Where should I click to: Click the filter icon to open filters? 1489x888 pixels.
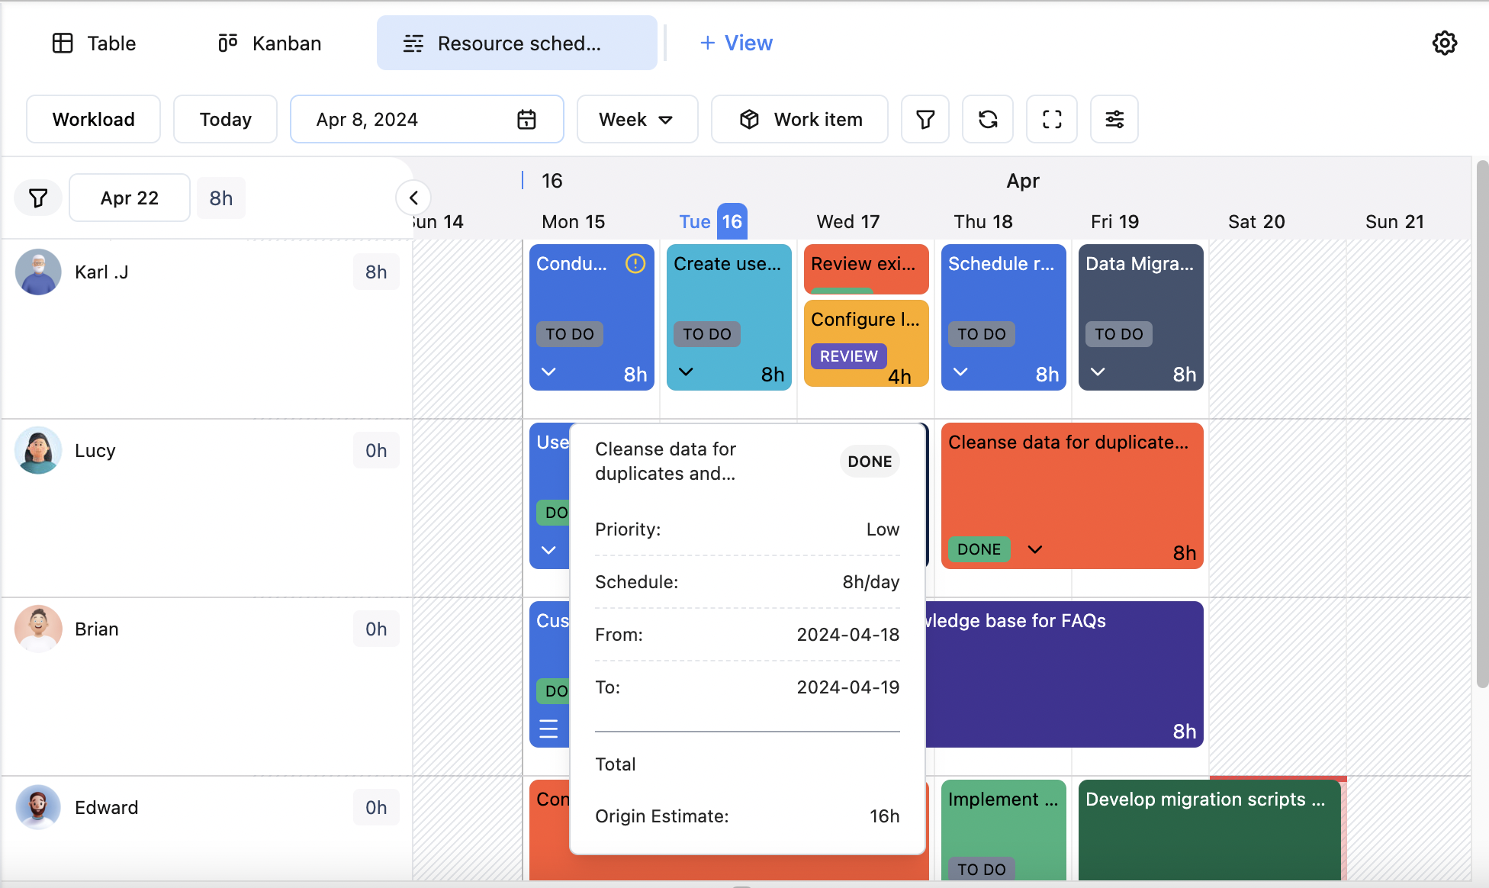925,118
